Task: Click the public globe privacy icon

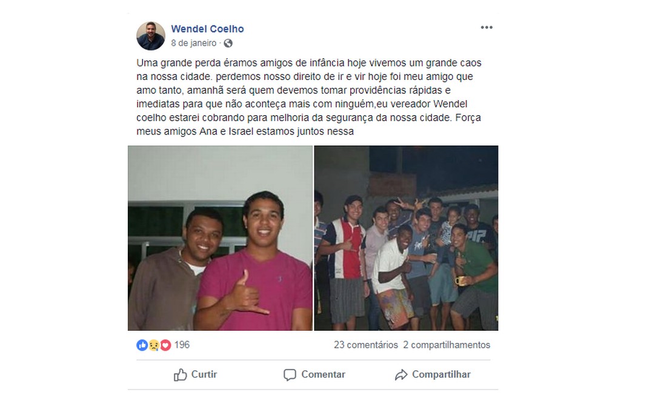Action: click(x=228, y=43)
